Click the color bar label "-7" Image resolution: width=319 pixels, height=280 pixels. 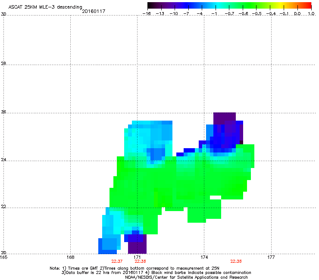186,14
